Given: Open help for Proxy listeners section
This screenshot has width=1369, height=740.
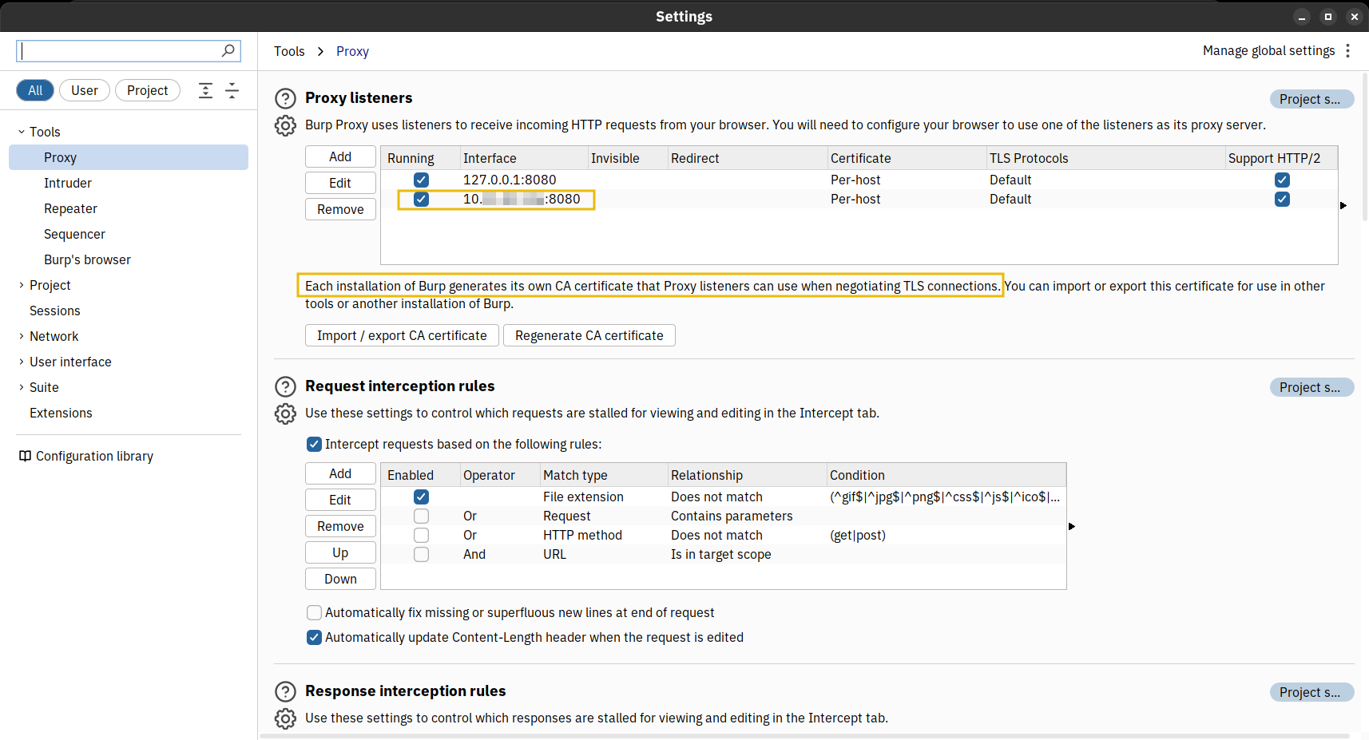Looking at the screenshot, I should [x=285, y=98].
